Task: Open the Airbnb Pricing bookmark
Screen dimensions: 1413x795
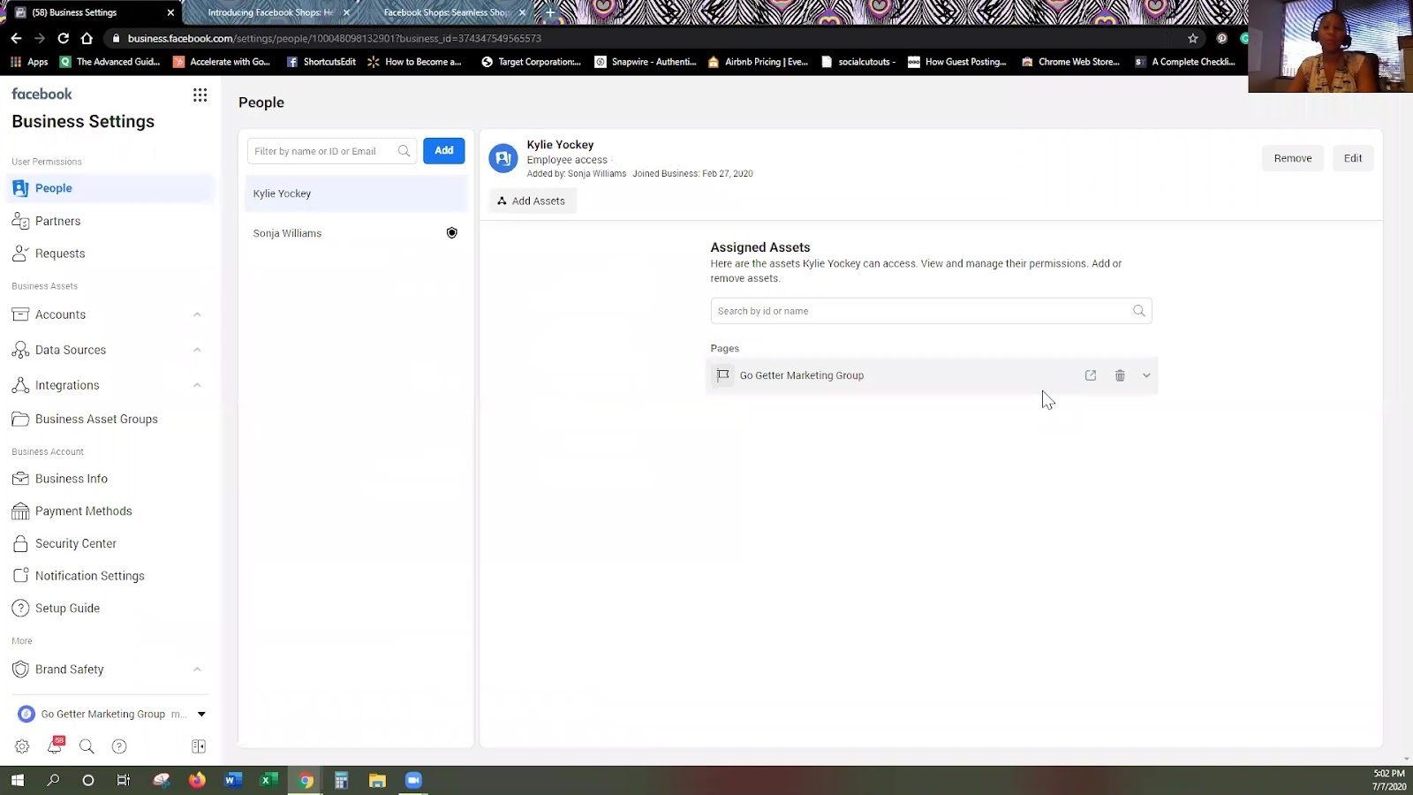Action: pyautogui.click(x=758, y=62)
